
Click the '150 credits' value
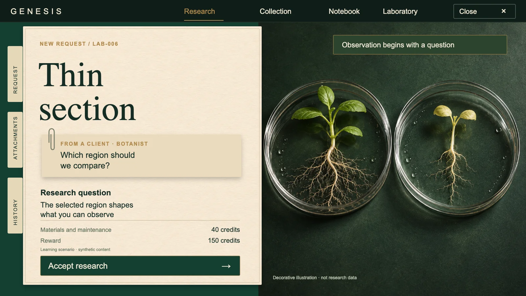(x=224, y=240)
